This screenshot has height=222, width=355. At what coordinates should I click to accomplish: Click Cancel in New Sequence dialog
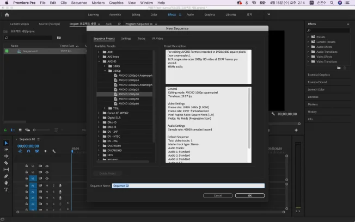point(218,195)
